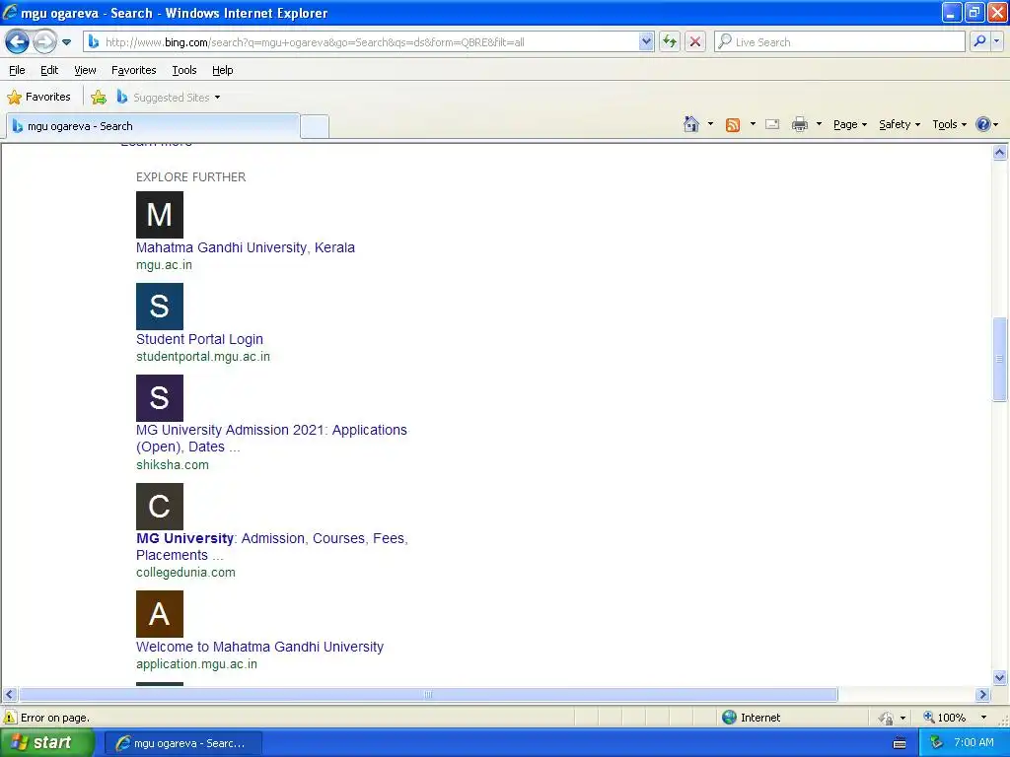Click the blue 'S' tile for Student Portal
The width and height of the screenshot is (1010, 757).
pyautogui.click(x=160, y=307)
